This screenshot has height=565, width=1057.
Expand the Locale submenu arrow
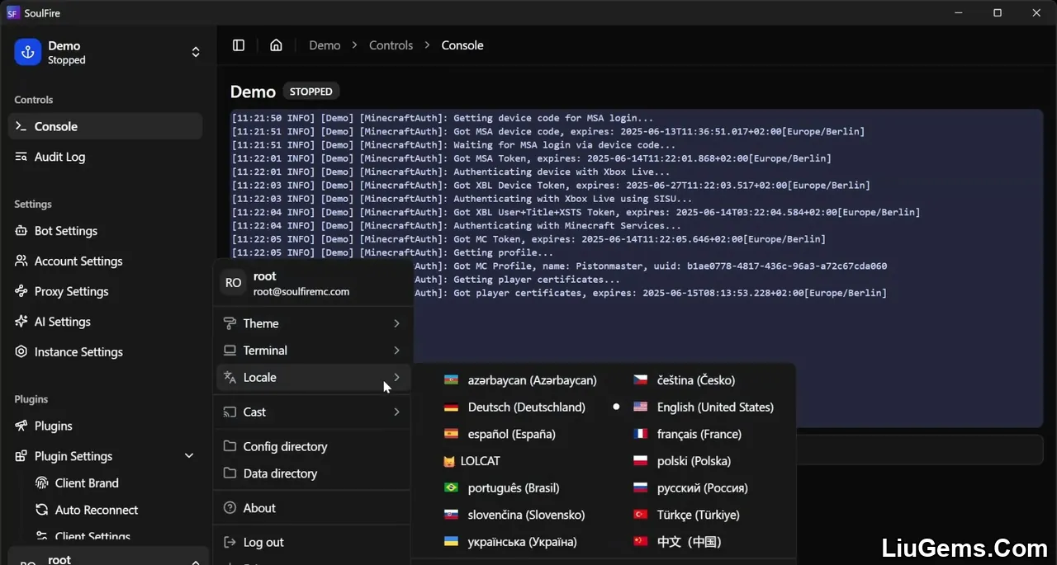(x=396, y=377)
